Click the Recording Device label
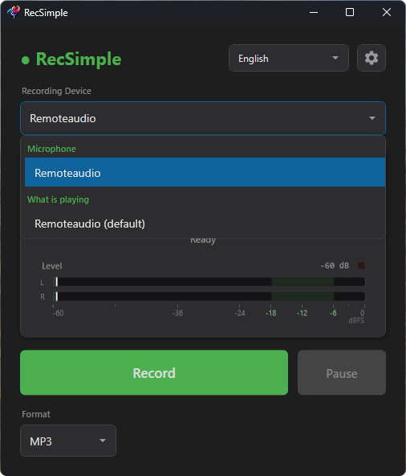406x476 pixels. pyautogui.click(x=56, y=91)
